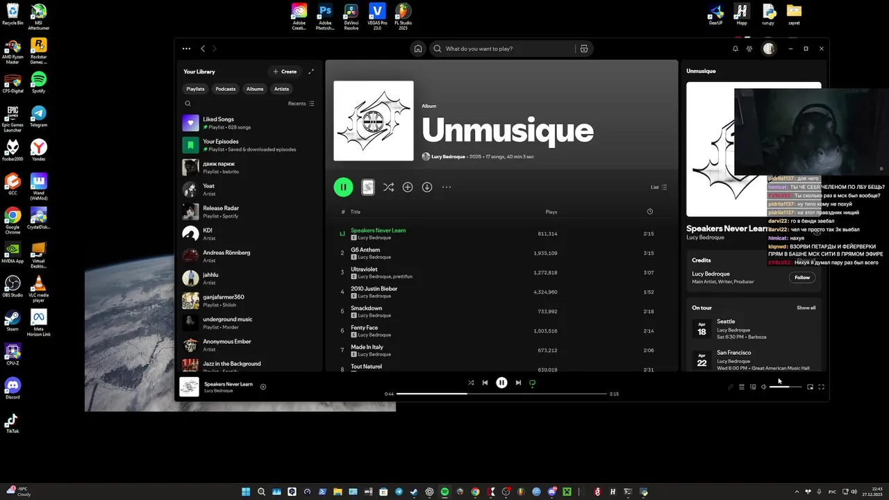Viewport: 889px width, 500px height.
Task: Open Release Radar playlist
Action: (x=250, y=212)
